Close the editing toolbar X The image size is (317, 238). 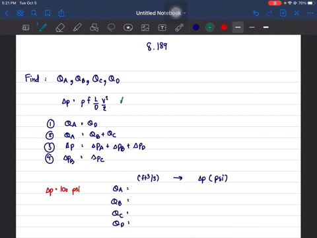(x=297, y=13)
